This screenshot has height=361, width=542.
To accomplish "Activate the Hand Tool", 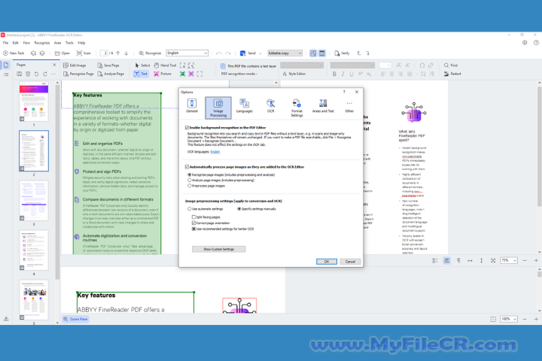I will coord(165,65).
